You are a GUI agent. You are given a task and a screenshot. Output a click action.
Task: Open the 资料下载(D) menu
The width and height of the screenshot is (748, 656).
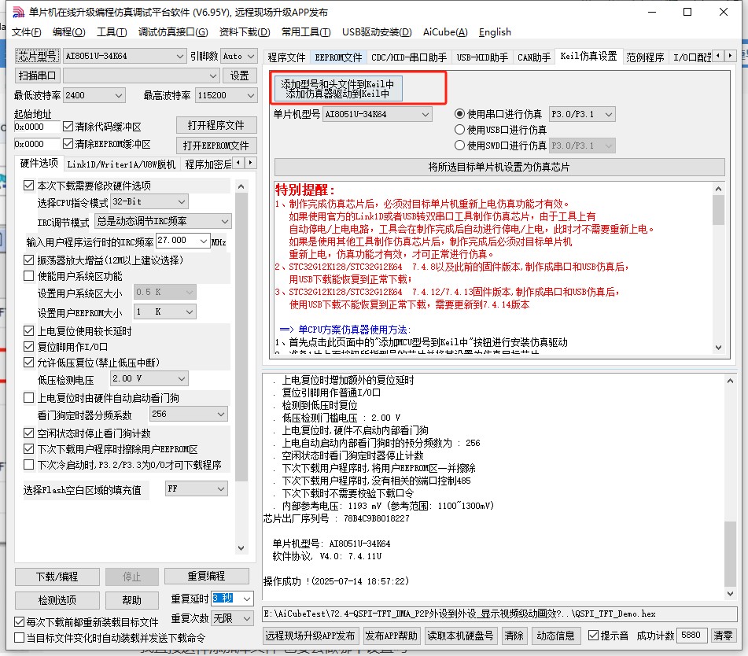(x=245, y=32)
